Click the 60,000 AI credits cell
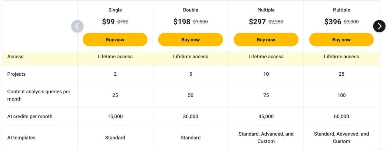Image resolution: width=387 pixels, height=150 pixels. coord(342,116)
